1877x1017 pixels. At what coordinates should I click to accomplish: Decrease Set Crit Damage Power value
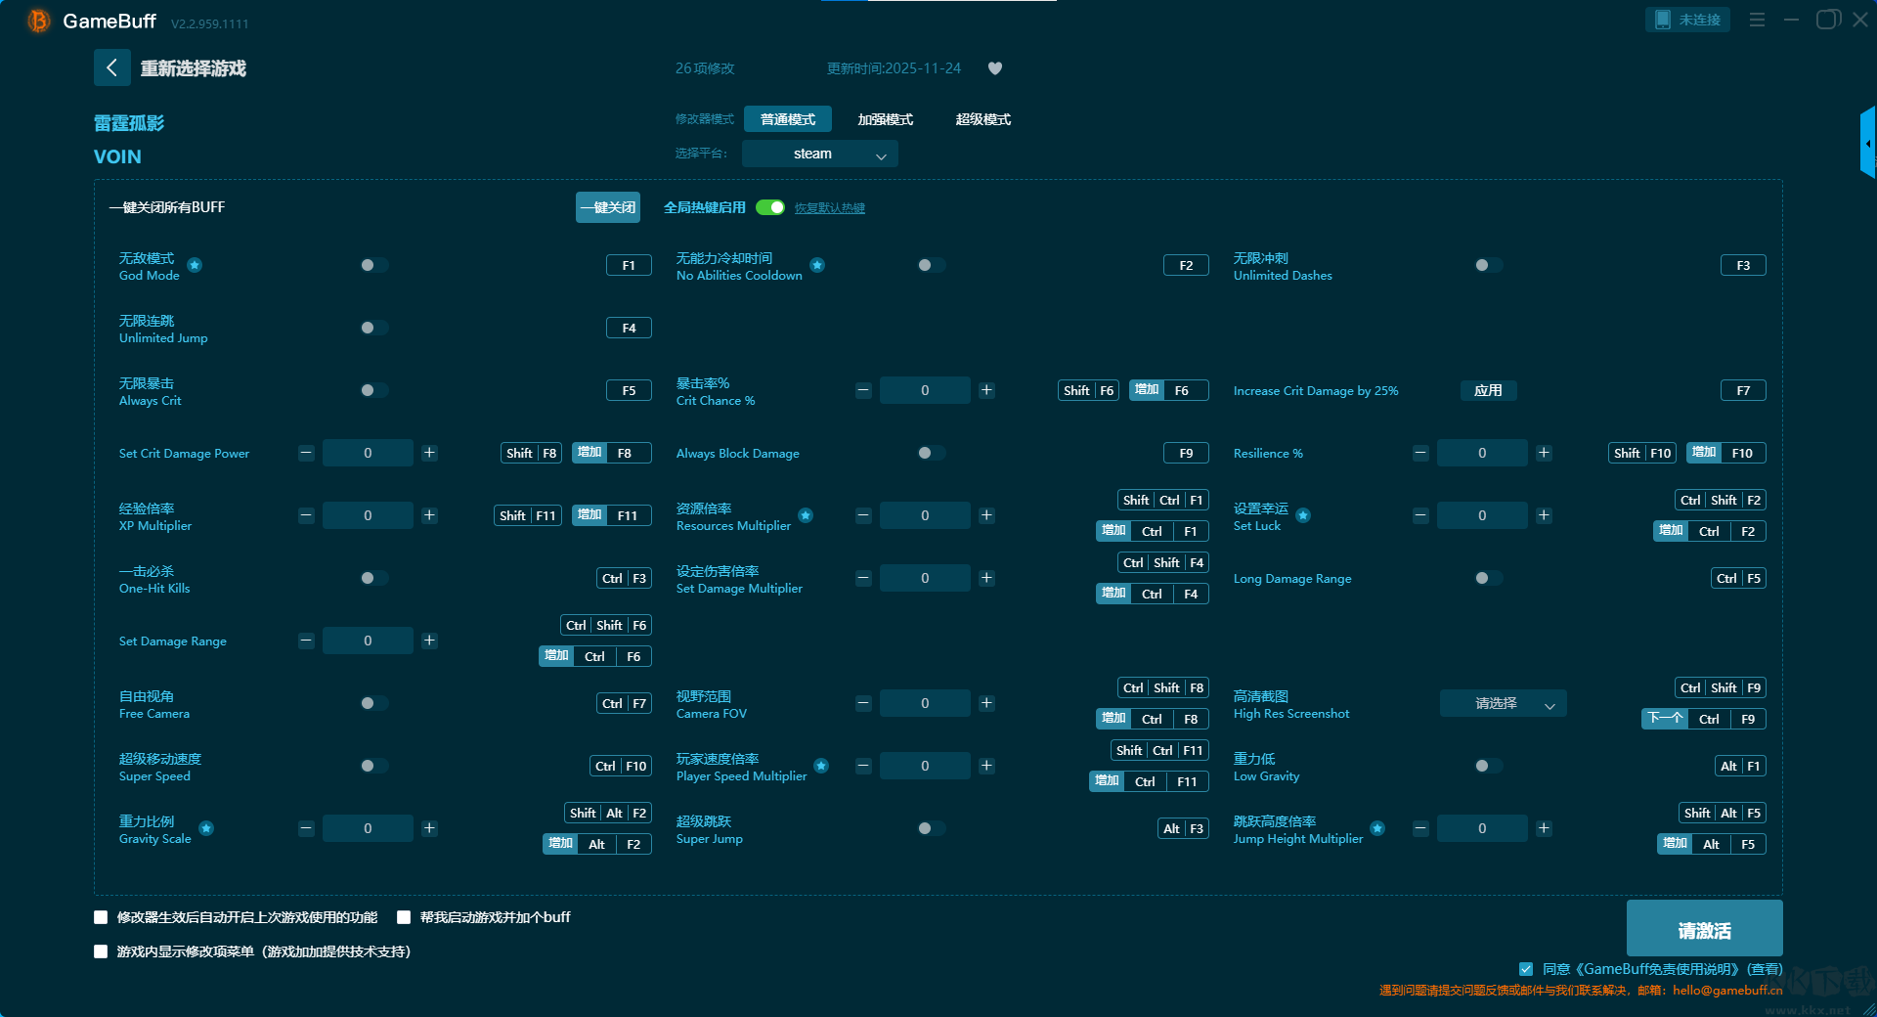click(306, 453)
